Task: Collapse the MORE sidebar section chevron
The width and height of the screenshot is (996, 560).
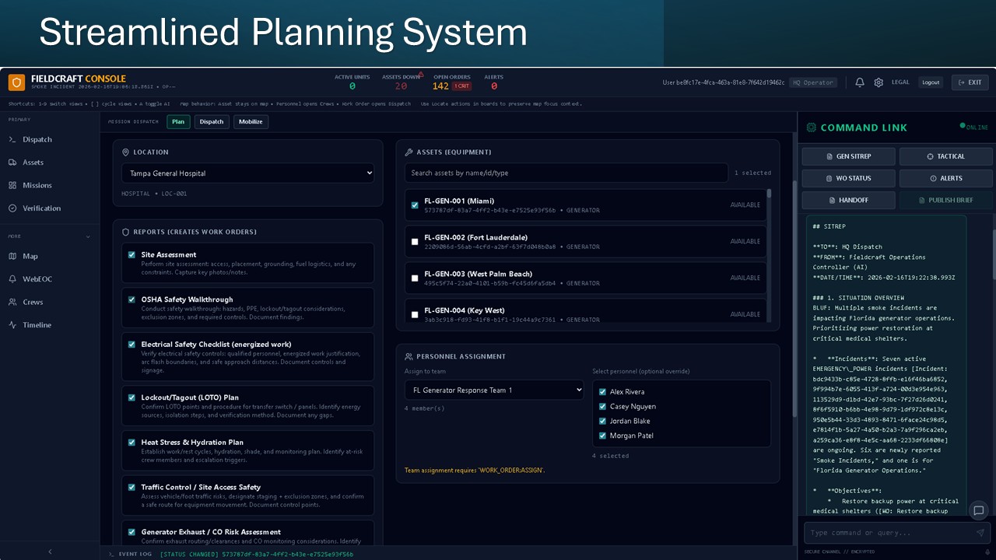Action: (88, 236)
